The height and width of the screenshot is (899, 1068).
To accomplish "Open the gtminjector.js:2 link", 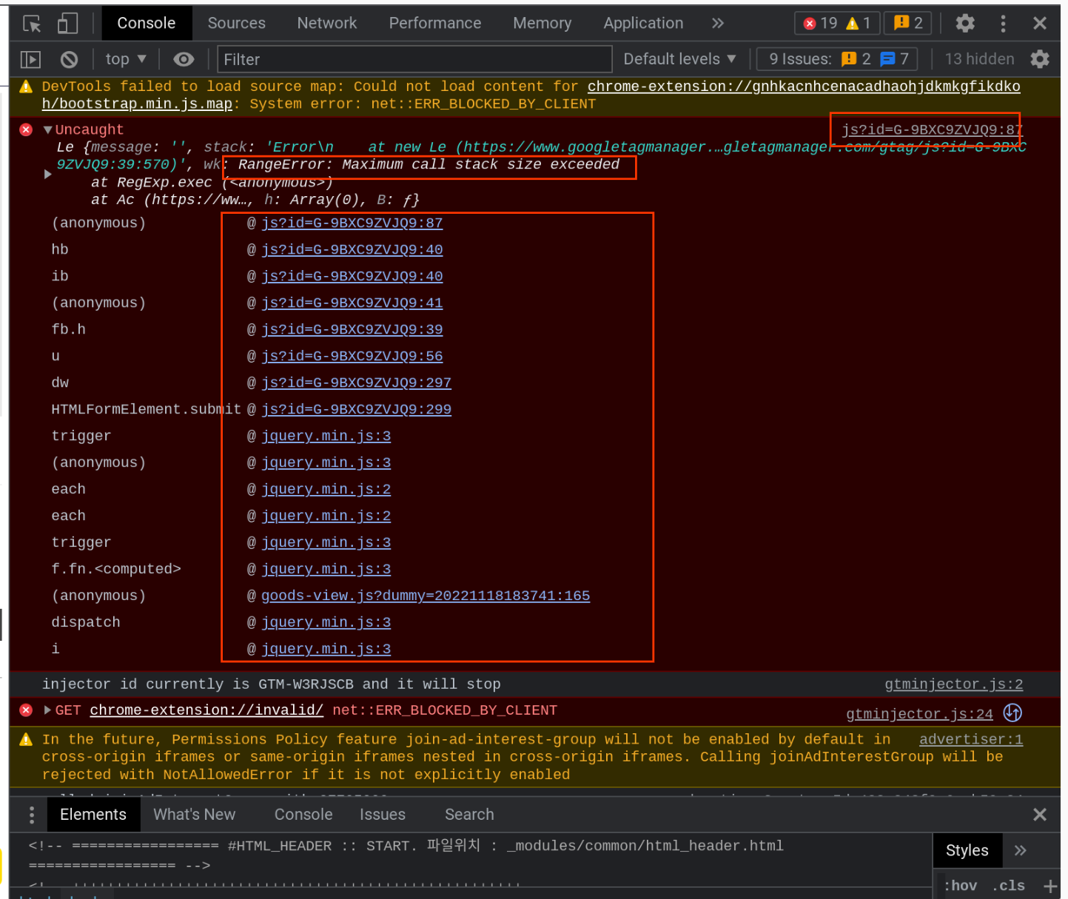I will pos(953,684).
